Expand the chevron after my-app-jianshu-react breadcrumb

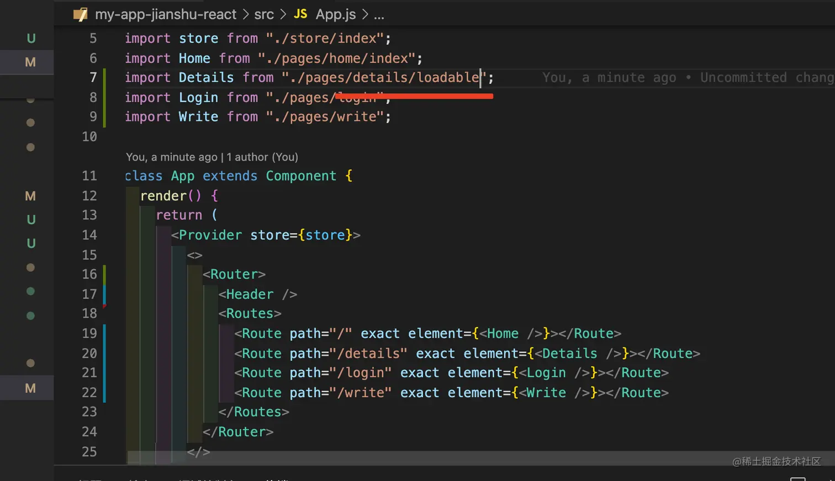245,14
